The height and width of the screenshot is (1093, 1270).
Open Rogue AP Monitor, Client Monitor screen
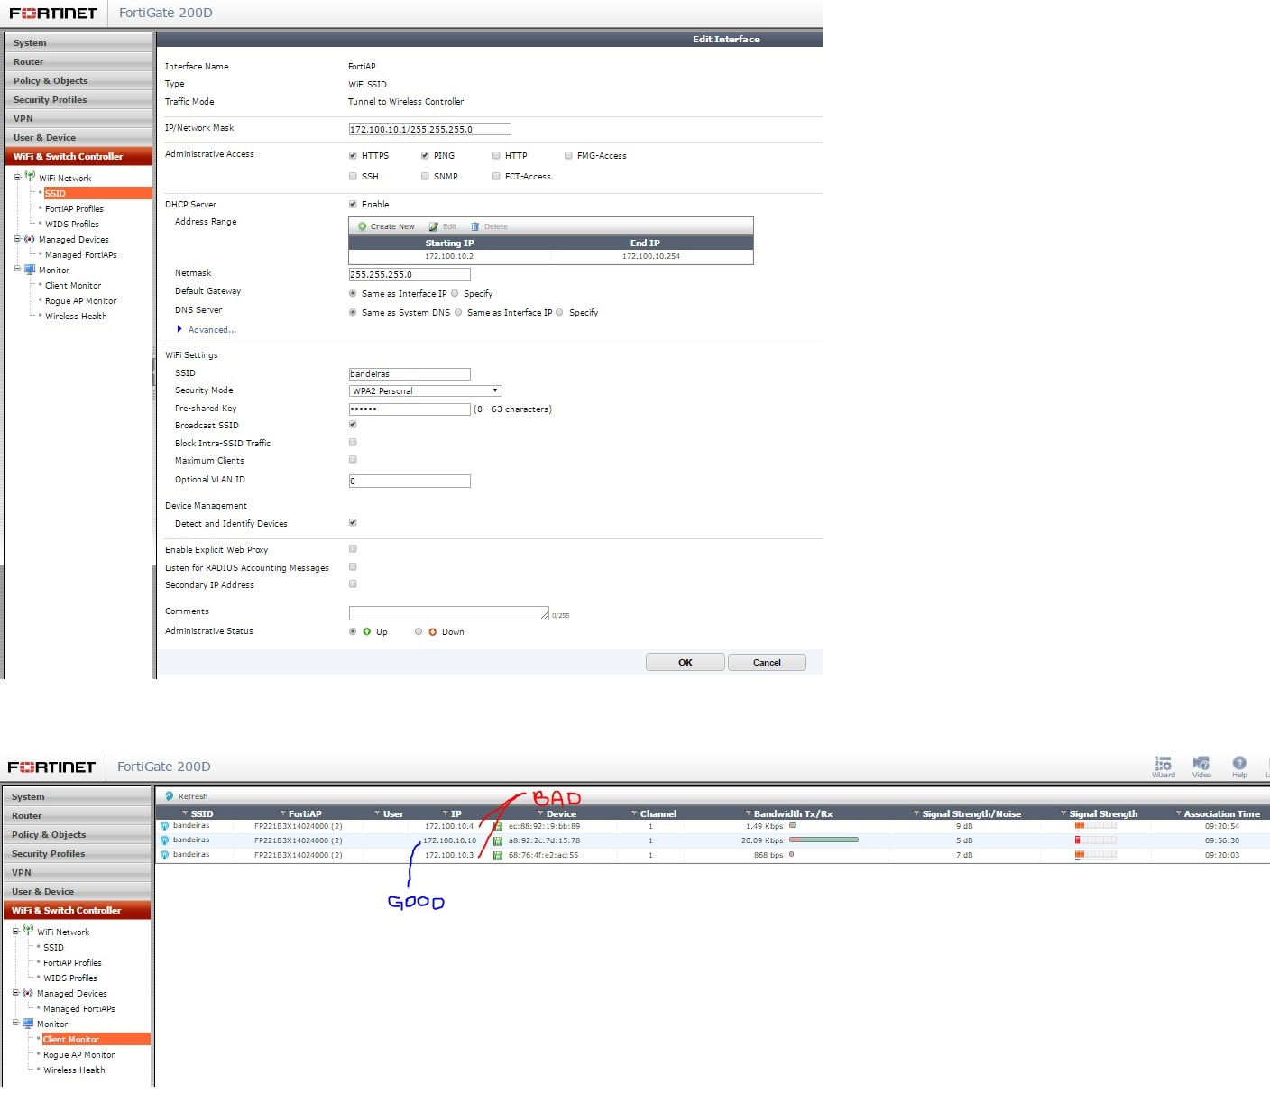[78, 1054]
